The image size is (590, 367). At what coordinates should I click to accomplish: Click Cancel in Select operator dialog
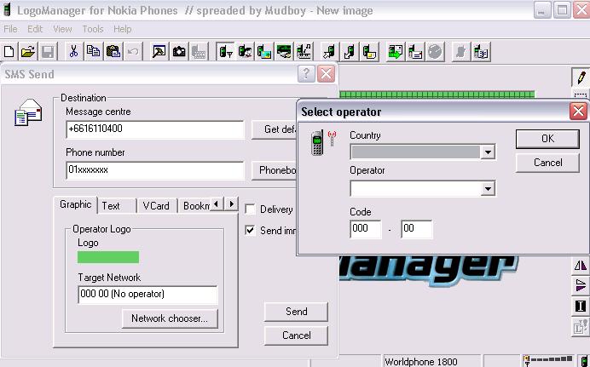point(547,163)
